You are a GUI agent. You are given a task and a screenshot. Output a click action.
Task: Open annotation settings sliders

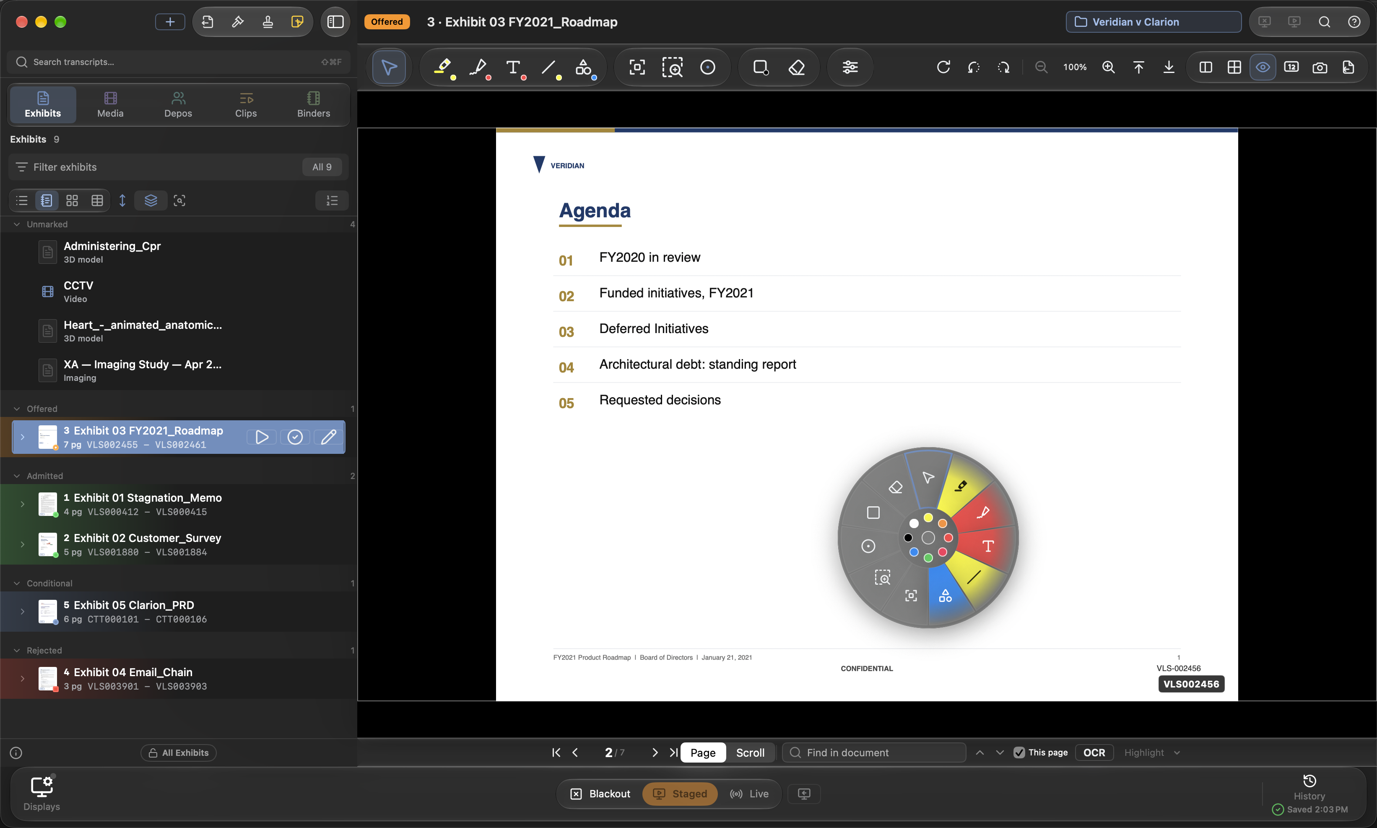click(x=850, y=68)
